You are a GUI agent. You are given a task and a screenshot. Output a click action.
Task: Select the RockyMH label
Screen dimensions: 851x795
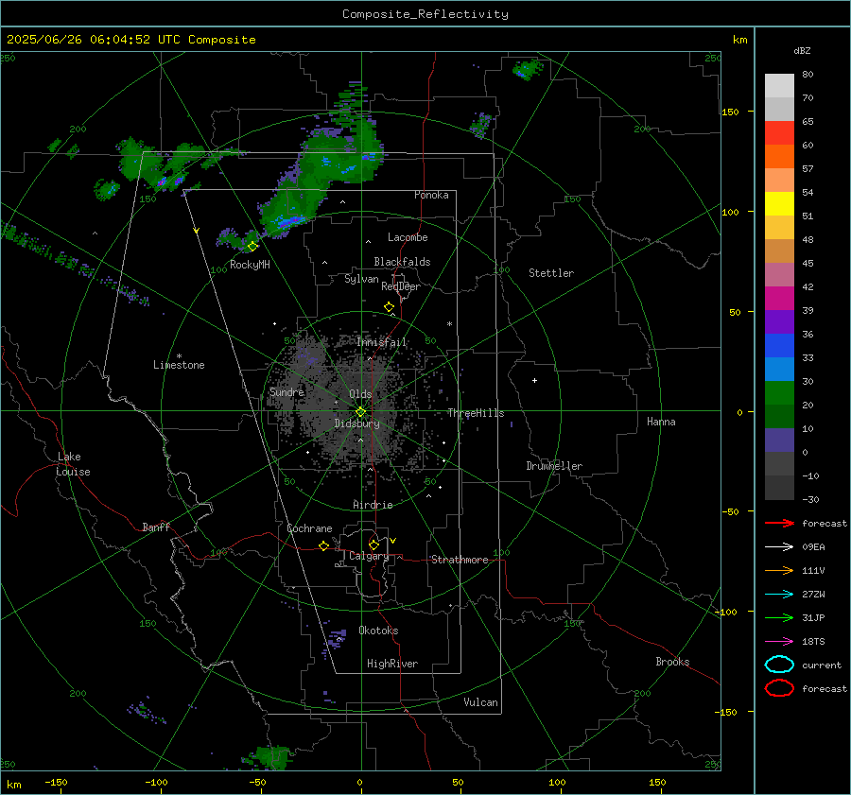point(250,265)
